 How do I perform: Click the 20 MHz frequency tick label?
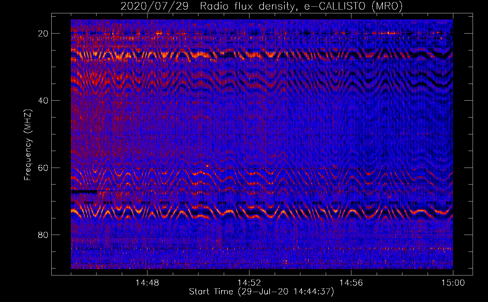click(x=43, y=34)
